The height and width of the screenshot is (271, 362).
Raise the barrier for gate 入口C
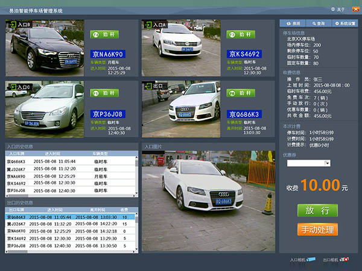(104, 93)
